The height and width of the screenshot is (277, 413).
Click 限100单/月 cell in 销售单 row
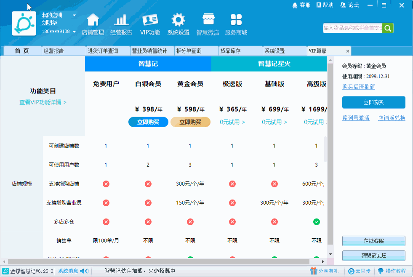tap(106, 241)
